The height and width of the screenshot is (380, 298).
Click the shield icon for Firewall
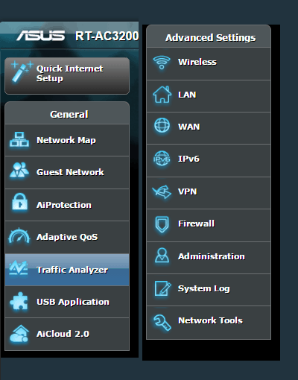coord(162,224)
